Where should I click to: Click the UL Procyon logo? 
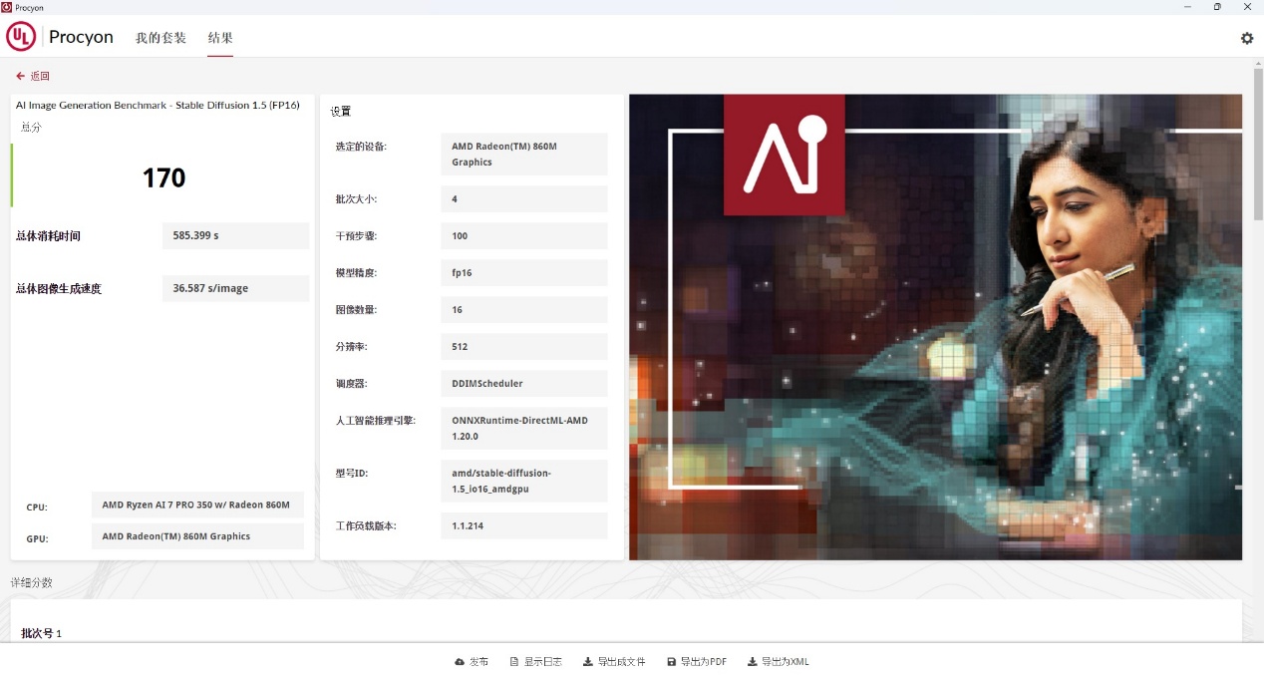pyautogui.click(x=21, y=37)
